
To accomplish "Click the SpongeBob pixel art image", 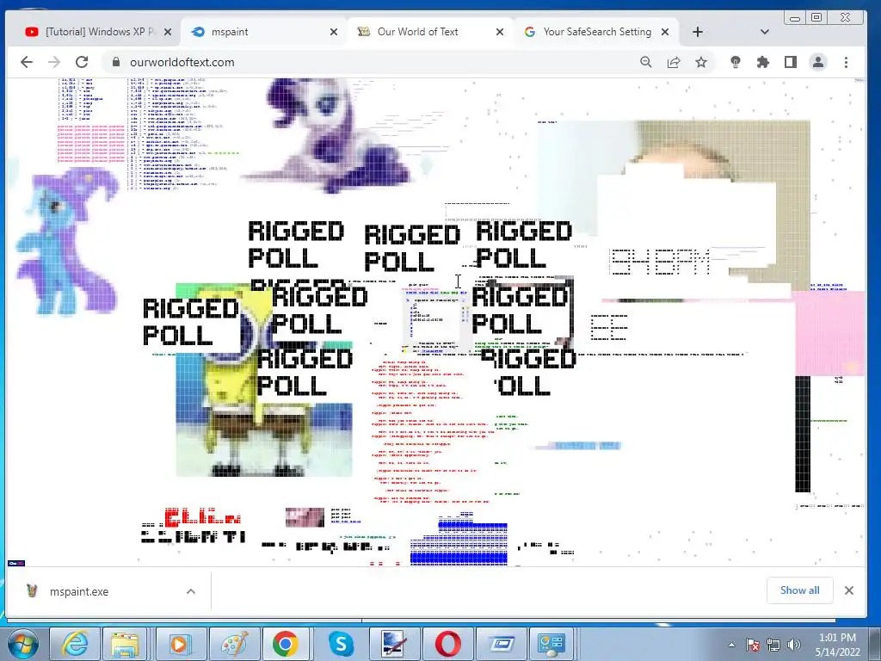I will pos(264,380).
